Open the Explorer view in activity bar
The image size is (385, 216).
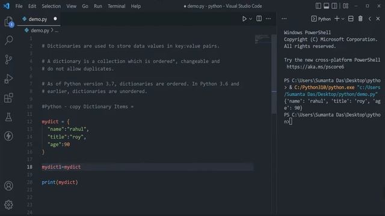pos(9,22)
